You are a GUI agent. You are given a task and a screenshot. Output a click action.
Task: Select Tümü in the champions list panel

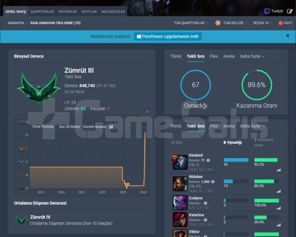(176, 126)
